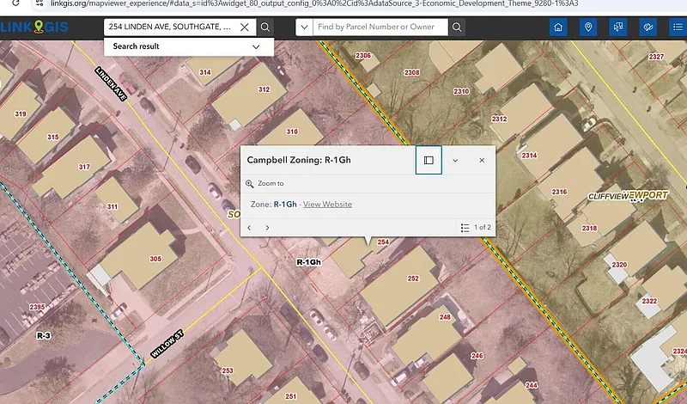Image resolution: width=687 pixels, height=404 pixels.
Task: Click the parcel search magnifier button
Action: point(457,28)
